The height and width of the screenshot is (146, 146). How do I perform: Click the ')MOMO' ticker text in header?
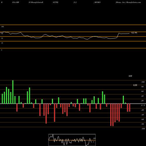point(97,2)
